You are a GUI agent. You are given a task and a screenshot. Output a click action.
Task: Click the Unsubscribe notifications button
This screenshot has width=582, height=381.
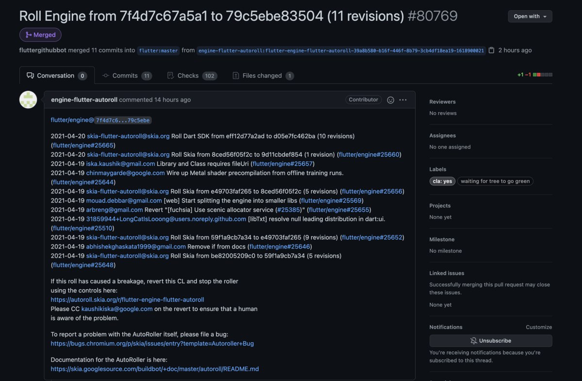pyautogui.click(x=491, y=341)
